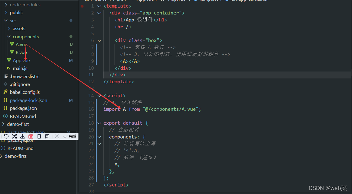Collapse the template block on line 1
This screenshot has width=352, height=194.
tap(99, 6)
